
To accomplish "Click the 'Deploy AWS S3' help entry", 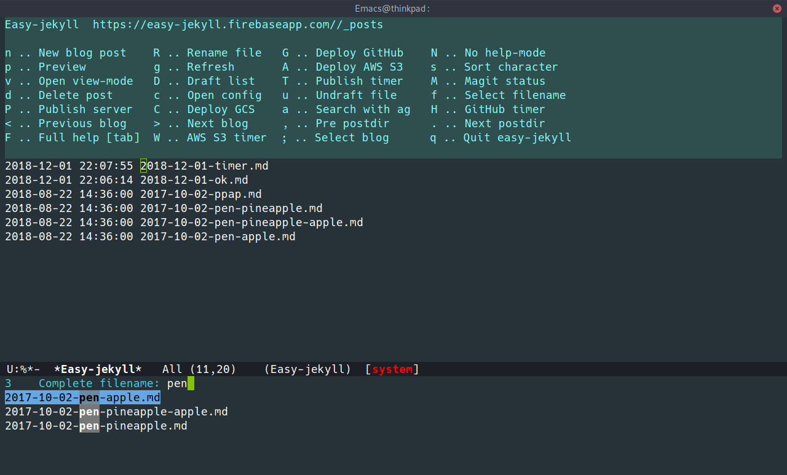I will (x=343, y=67).
